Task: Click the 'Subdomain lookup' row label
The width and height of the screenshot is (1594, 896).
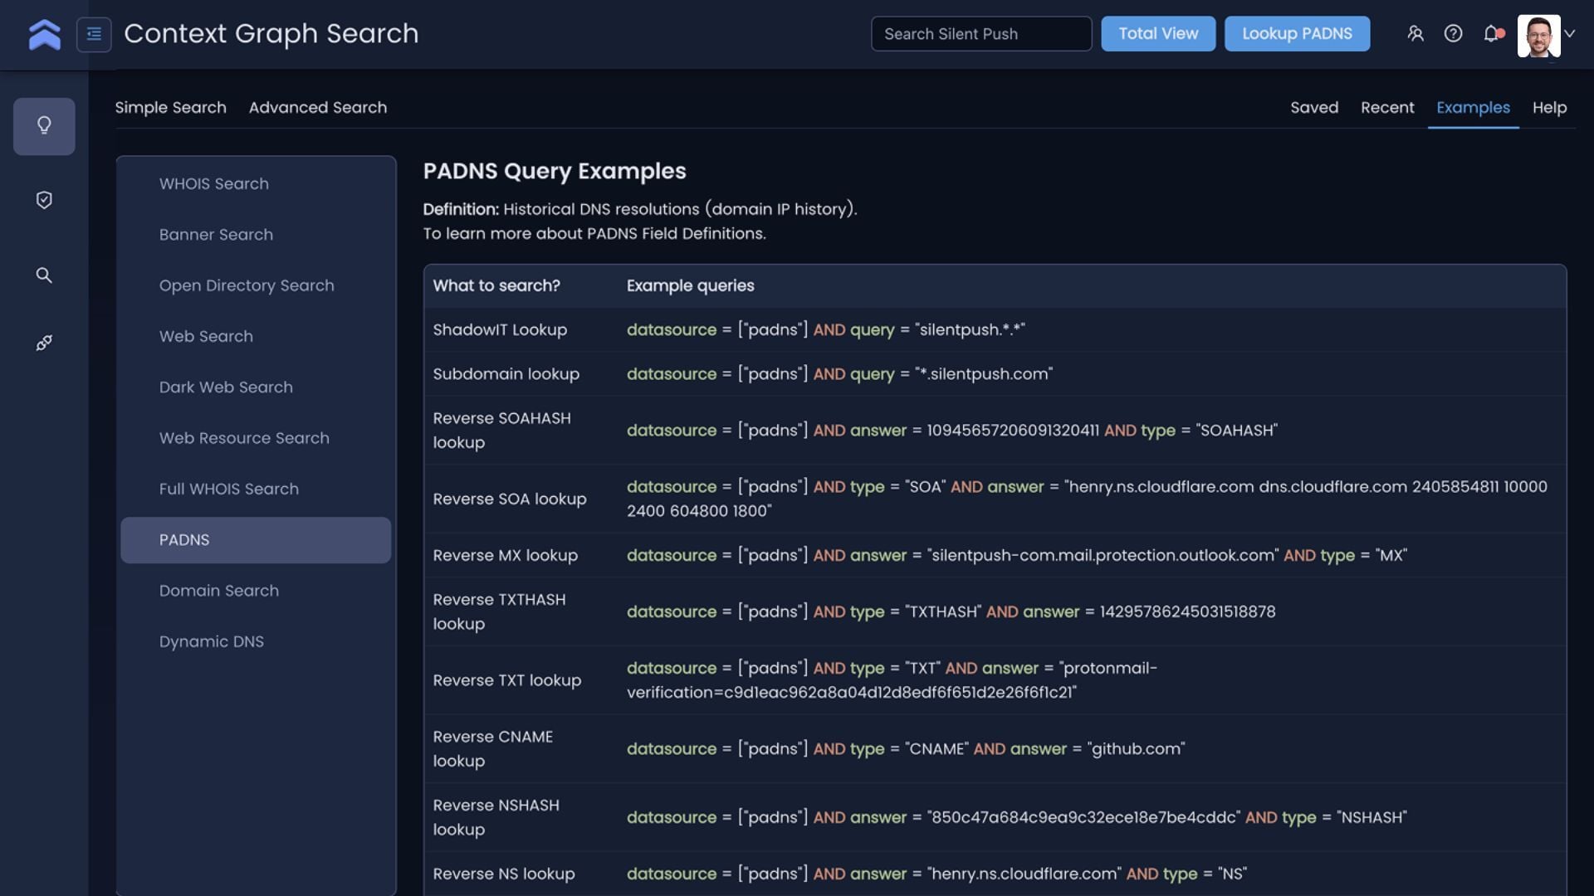Action: coord(506,374)
